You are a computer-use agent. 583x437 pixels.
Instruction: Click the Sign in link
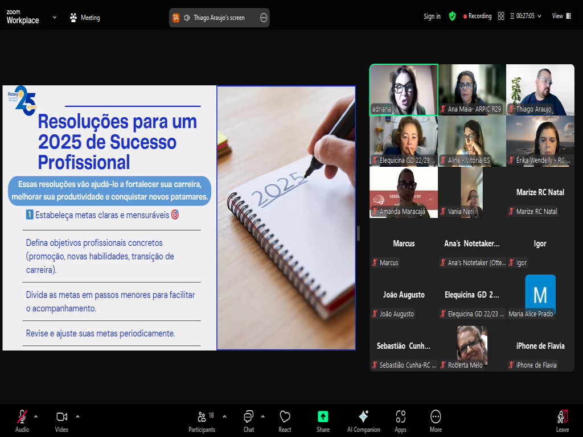click(432, 17)
